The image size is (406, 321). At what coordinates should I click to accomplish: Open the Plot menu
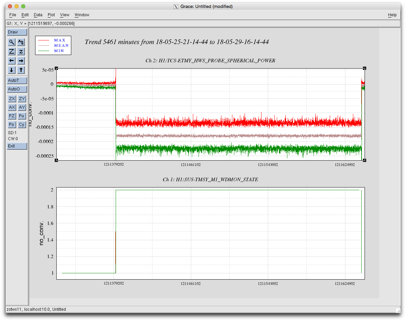pyautogui.click(x=51, y=15)
